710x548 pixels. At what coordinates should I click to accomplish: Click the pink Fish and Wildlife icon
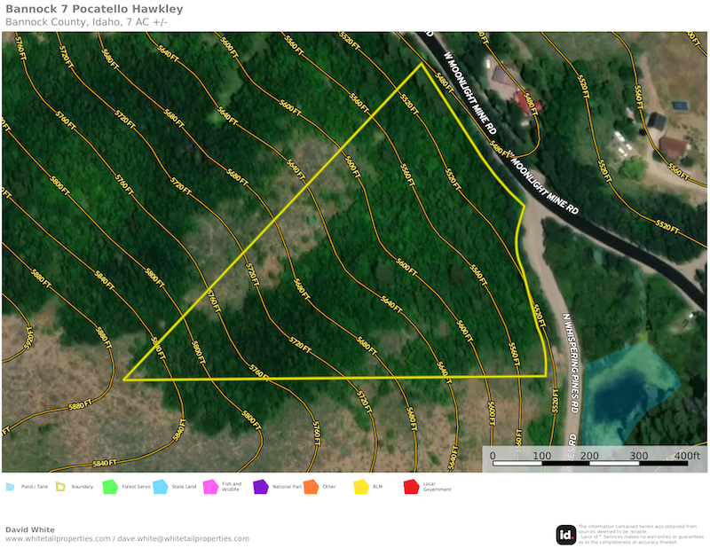coord(210,487)
